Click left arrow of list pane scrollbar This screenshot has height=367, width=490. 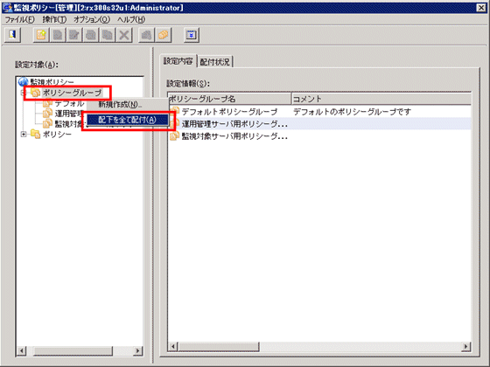point(173,346)
